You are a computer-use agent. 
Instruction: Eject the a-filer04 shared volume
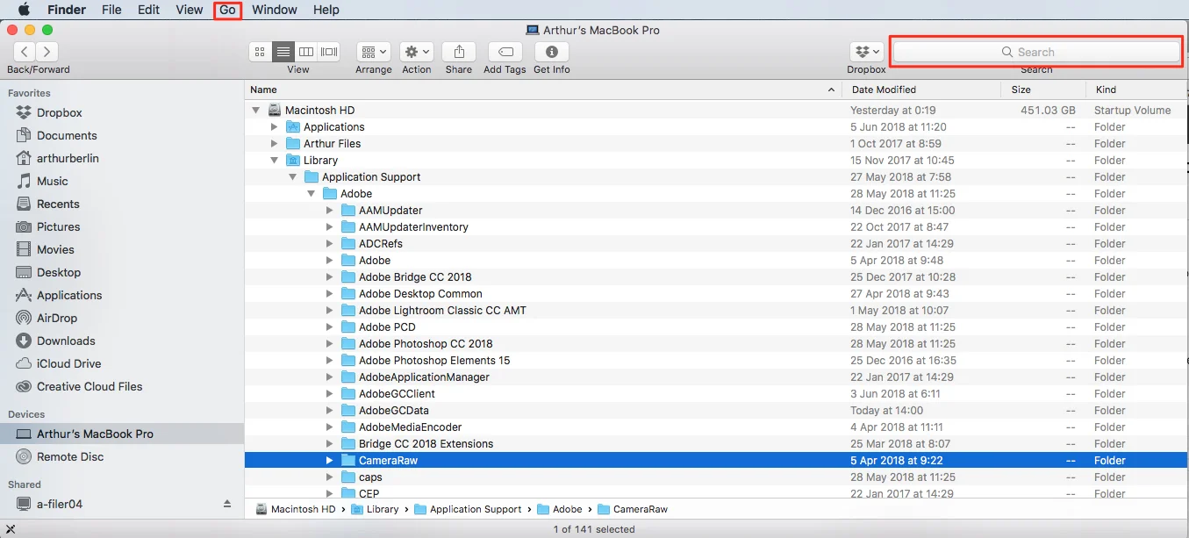tap(227, 504)
